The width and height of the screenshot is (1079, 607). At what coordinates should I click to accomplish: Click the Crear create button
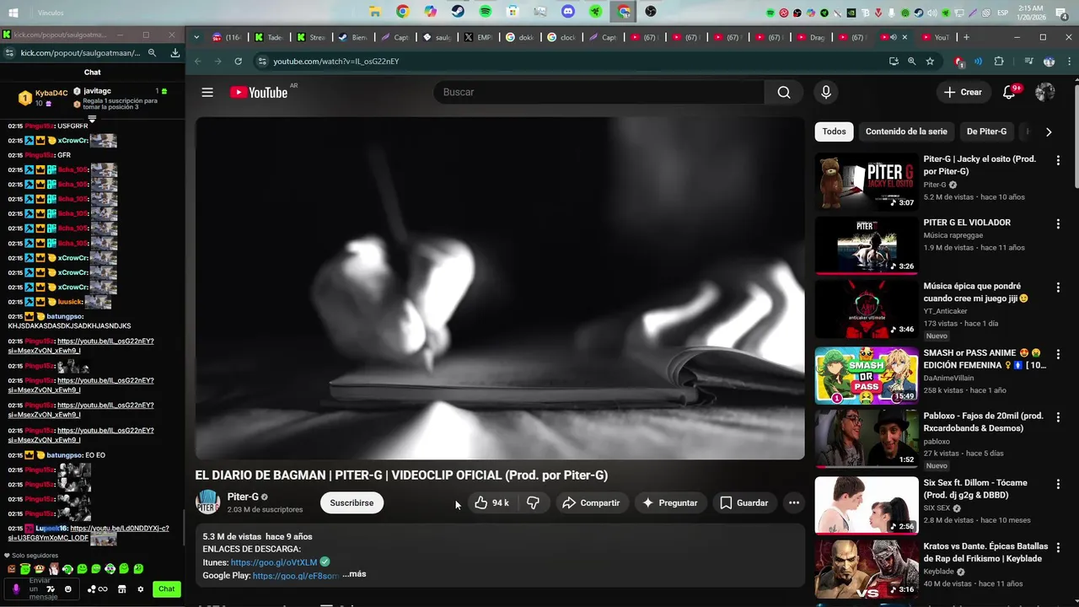pyautogui.click(x=963, y=93)
